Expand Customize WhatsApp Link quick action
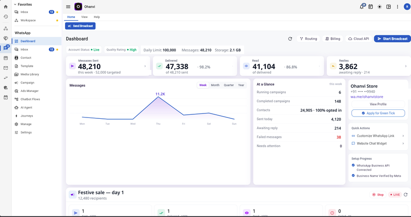Viewport: 411px width, 217px height. point(403,136)
